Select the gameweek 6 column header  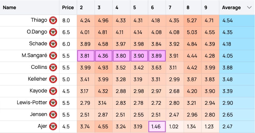[x=152, y=7]
